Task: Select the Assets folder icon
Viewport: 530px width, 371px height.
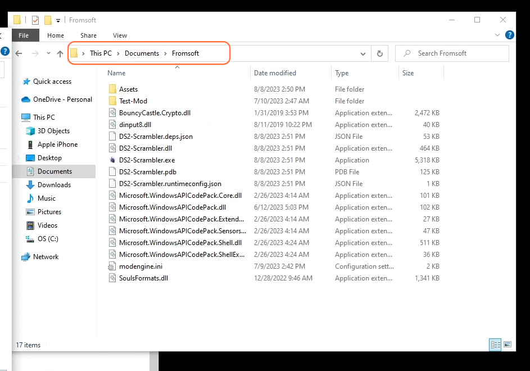Action: 112,89
